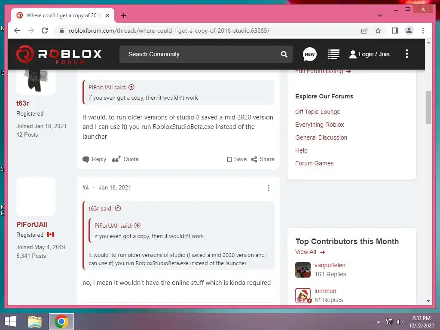Share t63r's post

click(x=263, y=159)
